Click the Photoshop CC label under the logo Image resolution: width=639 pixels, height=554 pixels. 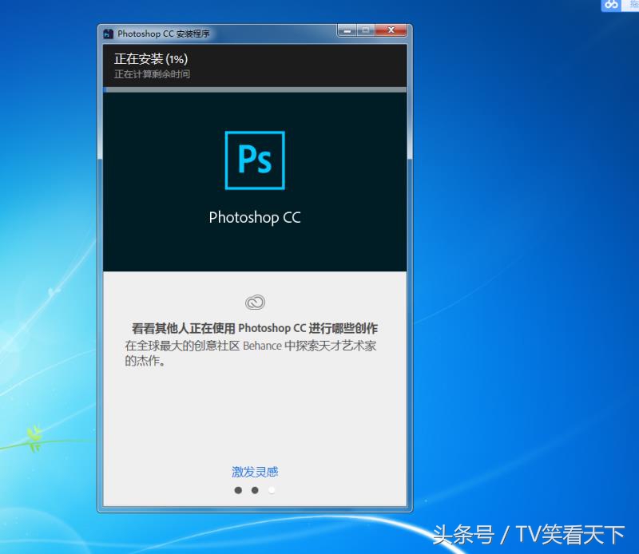pyautogui.click(x=254, y=217)
